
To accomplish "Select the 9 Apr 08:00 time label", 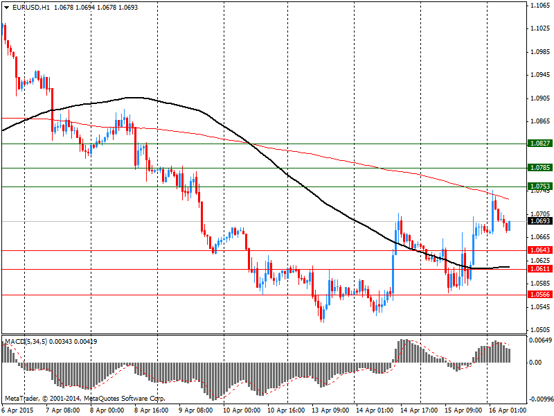I will pos(196,410).
